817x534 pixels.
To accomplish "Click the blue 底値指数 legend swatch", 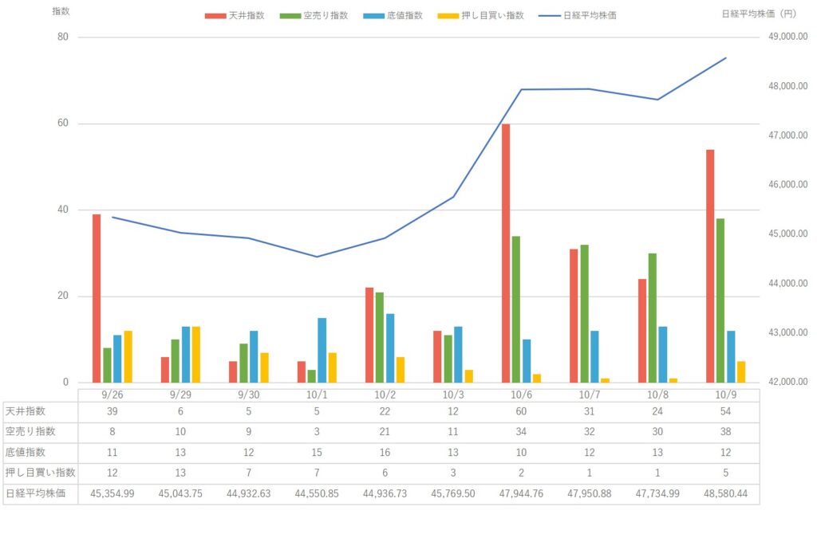I will tap(373, 15).
